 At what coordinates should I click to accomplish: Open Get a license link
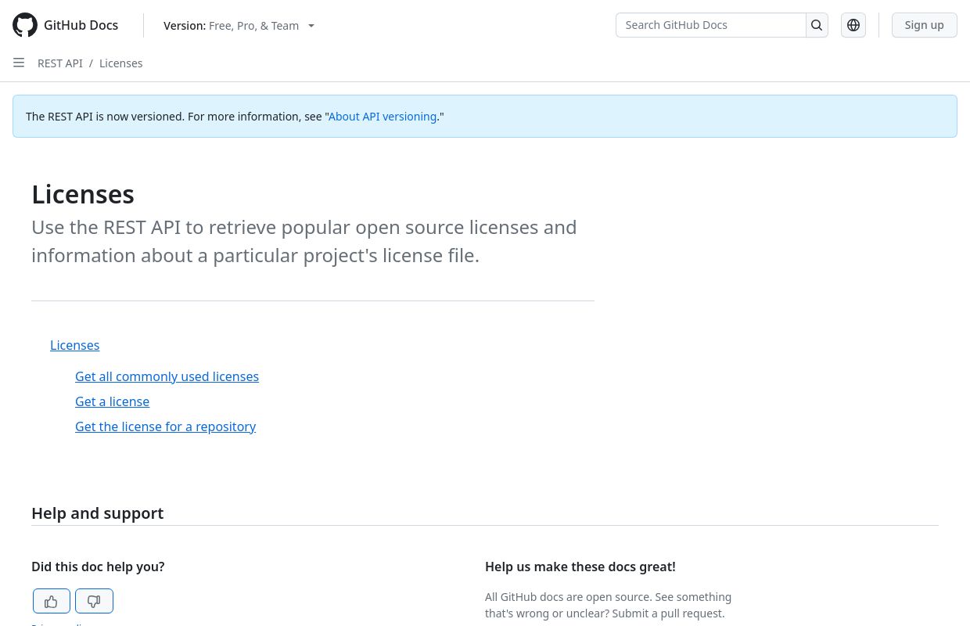(112, 401)
